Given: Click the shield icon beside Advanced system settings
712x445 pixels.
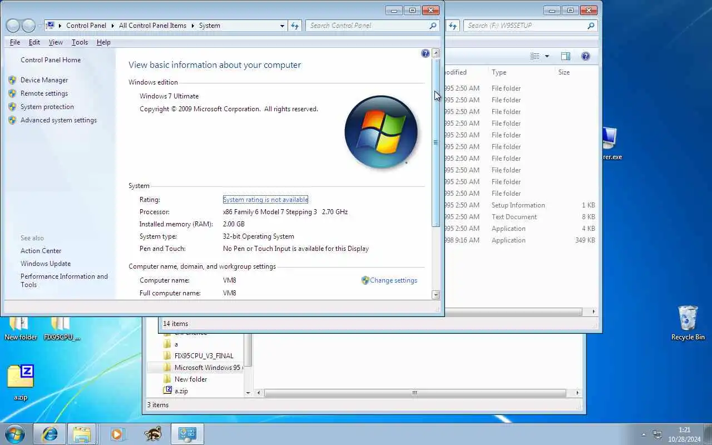Looking at the screenshot, I should (x=12, y=120).
